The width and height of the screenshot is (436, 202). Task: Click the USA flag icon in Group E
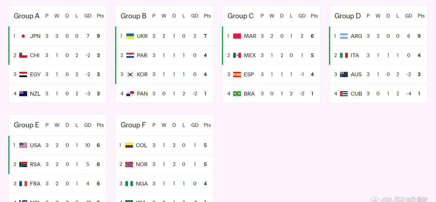coord(23,145)
